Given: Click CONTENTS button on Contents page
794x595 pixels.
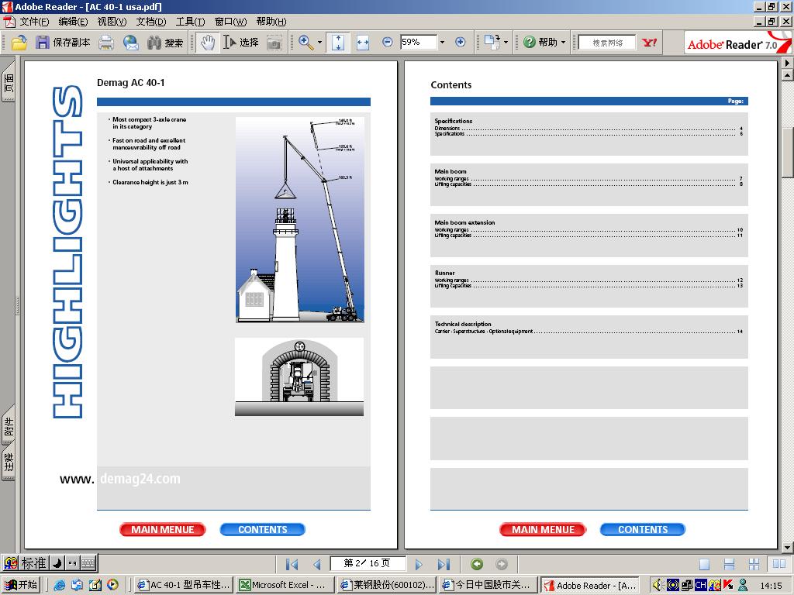Looking at the screenshot, I should click(x=643, y=529).
